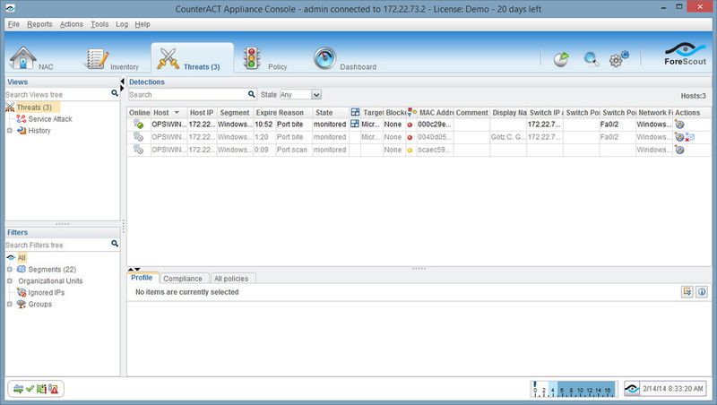Sort by MAC Address column
This screenshot has width=717, height=405.
435,112
